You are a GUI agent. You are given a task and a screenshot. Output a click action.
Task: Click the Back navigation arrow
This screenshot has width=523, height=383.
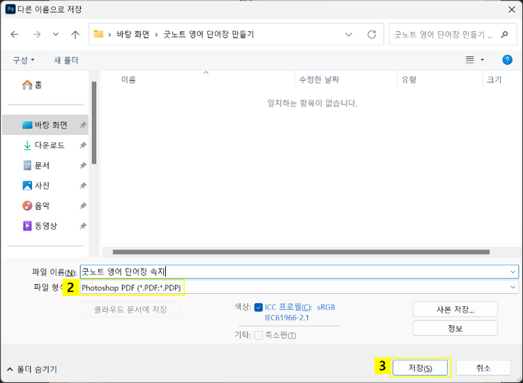point(15,34)
